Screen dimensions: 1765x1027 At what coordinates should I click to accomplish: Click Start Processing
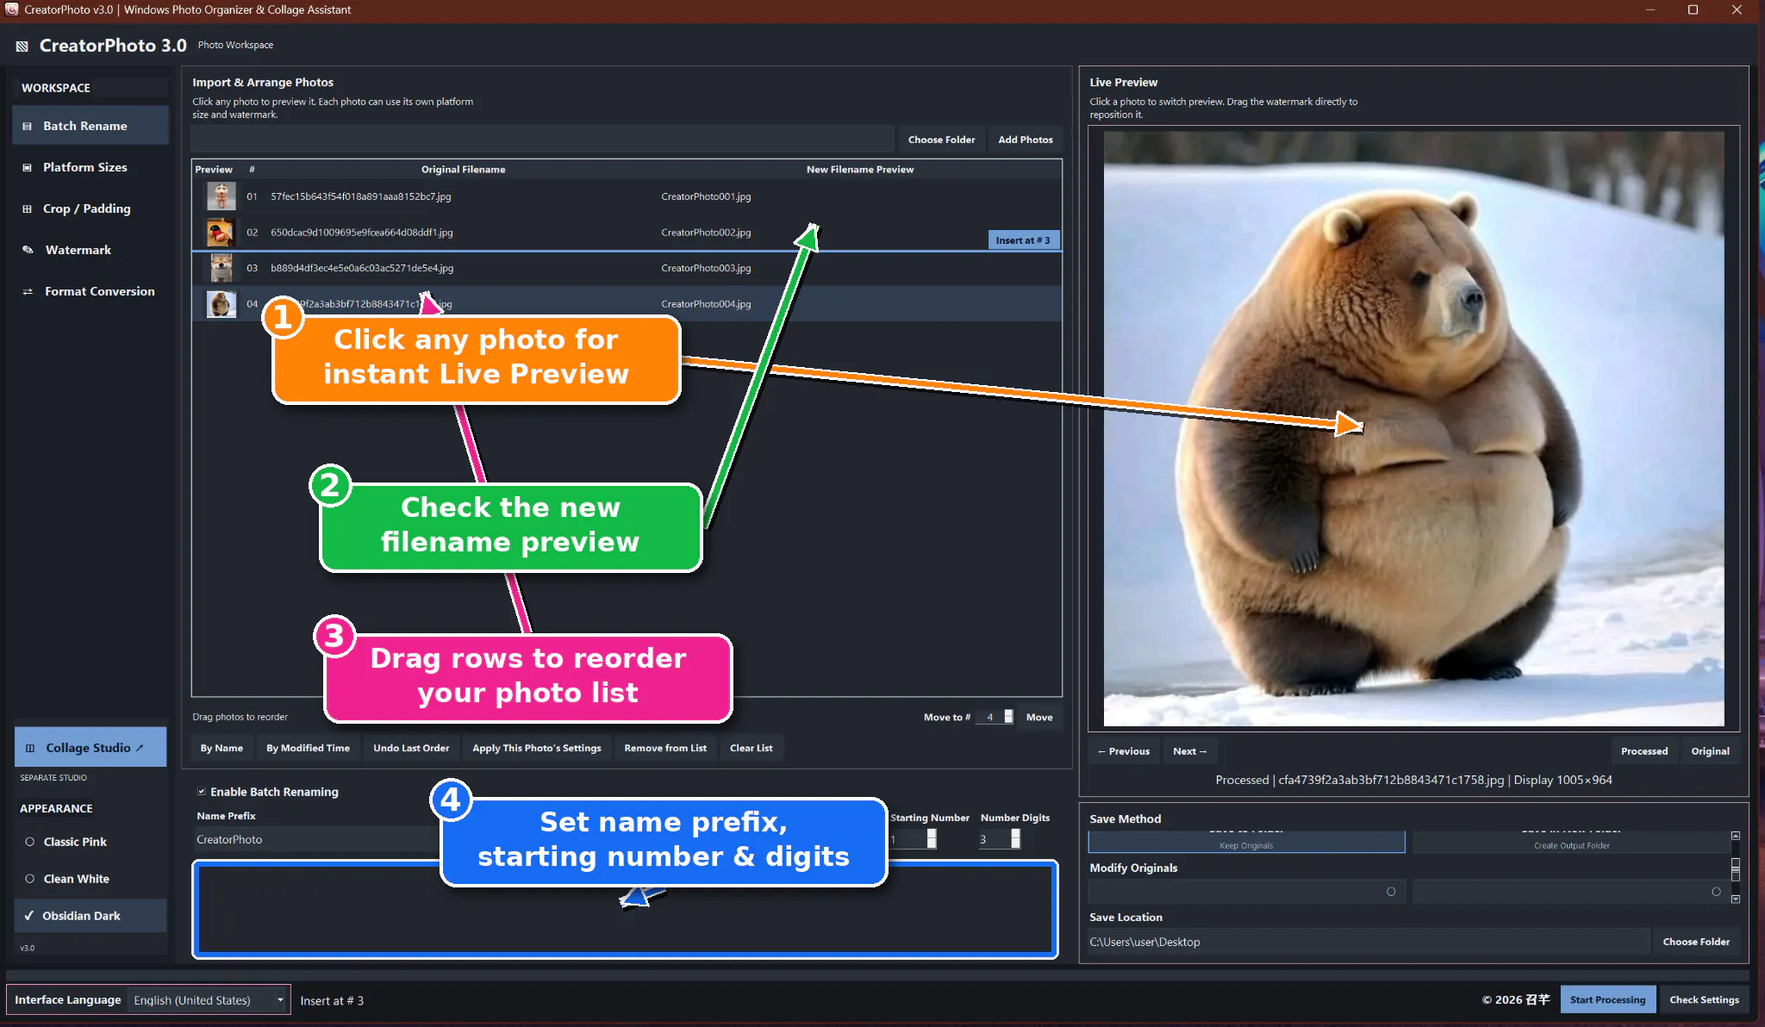1607,999
